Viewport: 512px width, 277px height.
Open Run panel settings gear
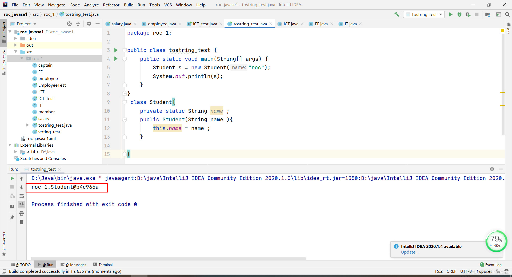pos(492,169)
